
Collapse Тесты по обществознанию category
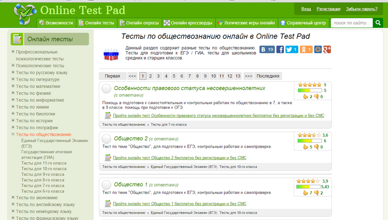pyautogui.click(x=13, y=134)
